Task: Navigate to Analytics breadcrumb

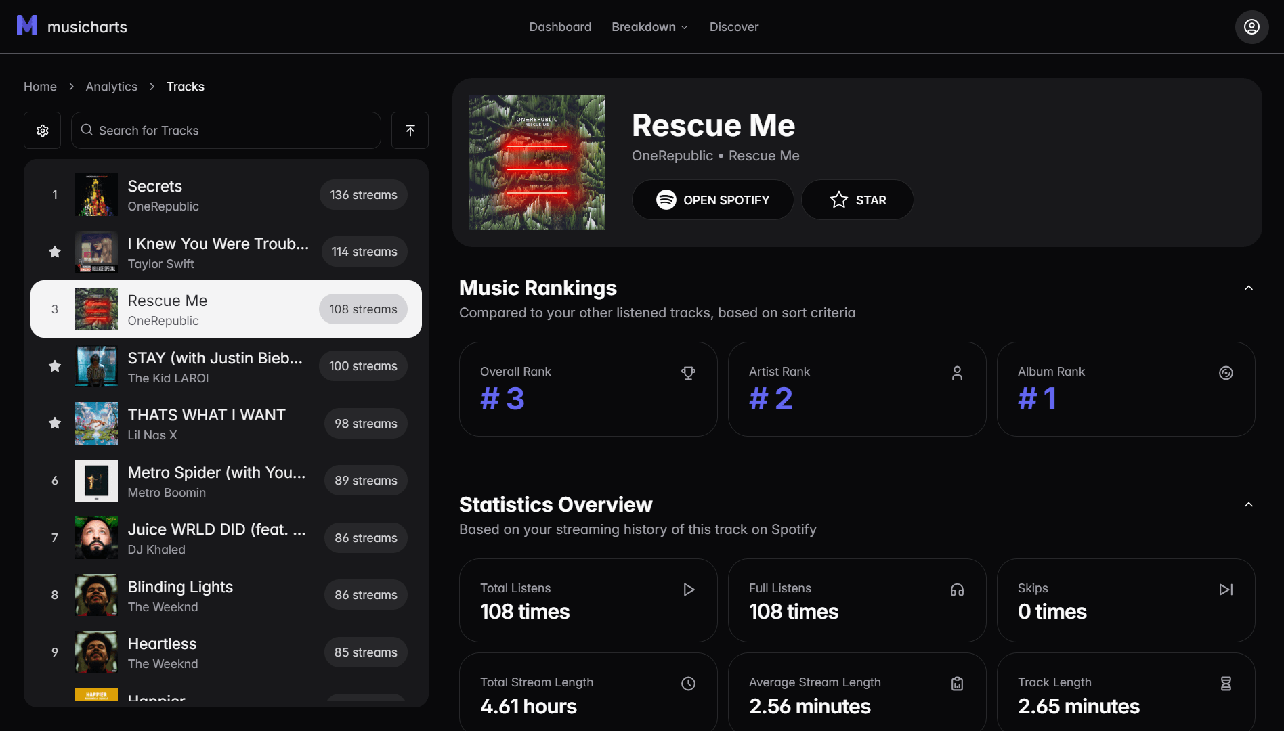Action: click(111, 87)
